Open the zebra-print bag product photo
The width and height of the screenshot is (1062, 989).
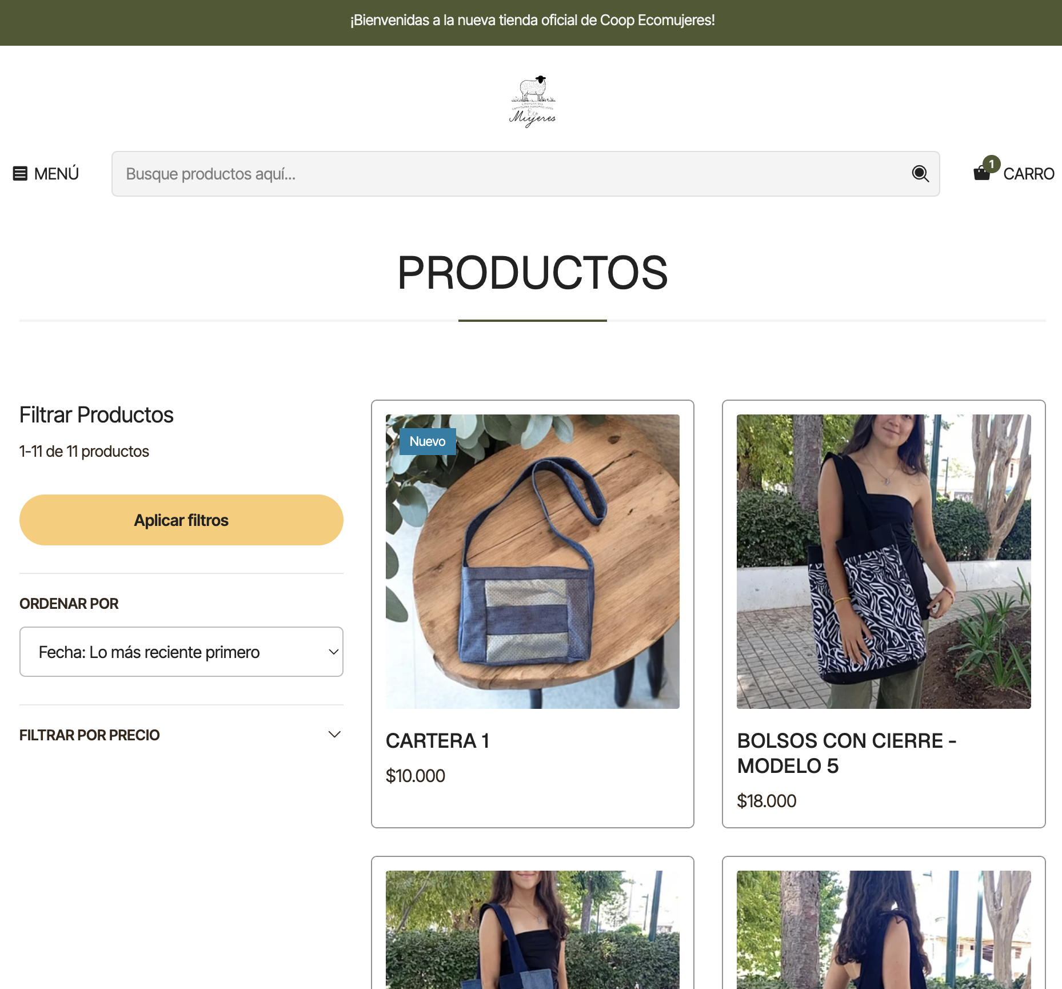click(883, 561)
